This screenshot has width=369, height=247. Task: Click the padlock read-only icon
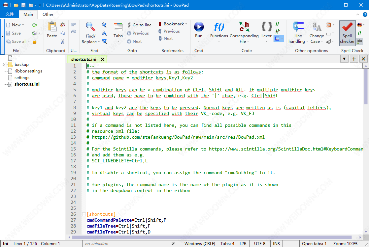35,41
